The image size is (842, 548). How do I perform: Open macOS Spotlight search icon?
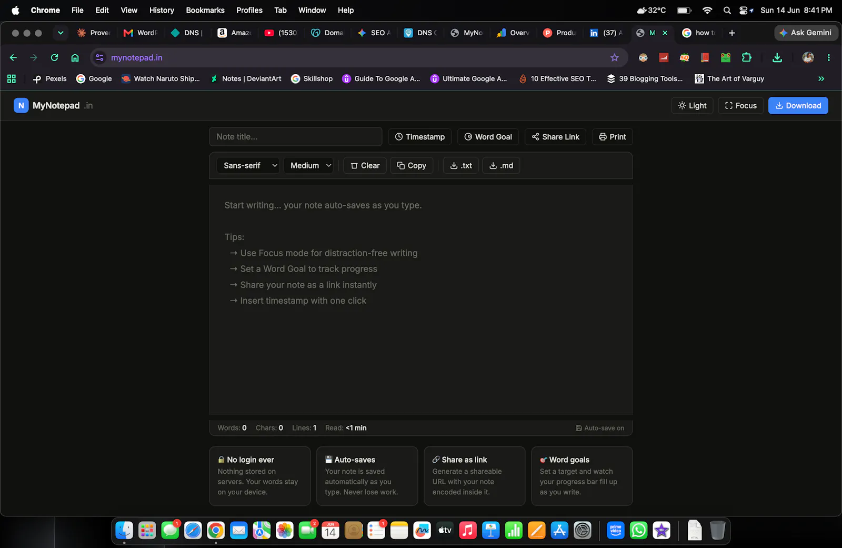[x=727, y=10]
